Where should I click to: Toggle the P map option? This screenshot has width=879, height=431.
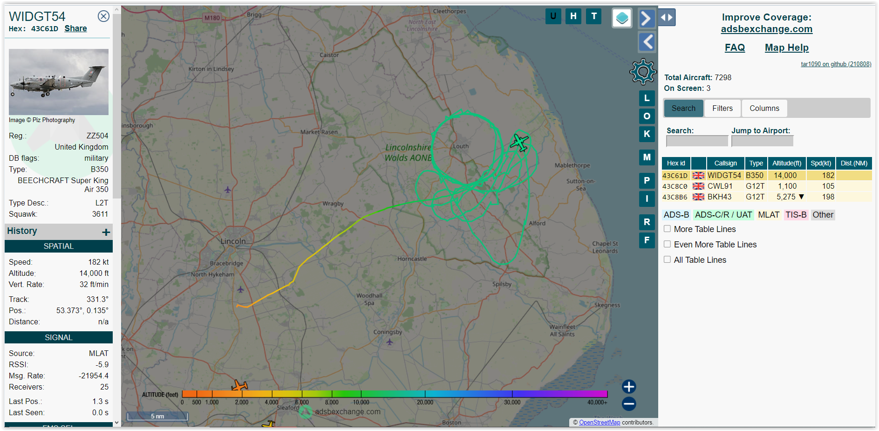[x=647, y=180]
